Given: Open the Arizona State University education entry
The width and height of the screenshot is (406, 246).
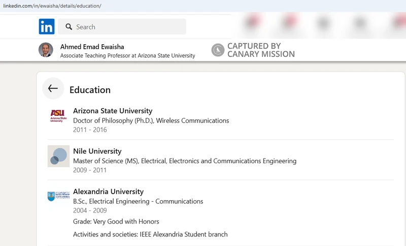Looking at the screenshot, I should tap(113, 111).
